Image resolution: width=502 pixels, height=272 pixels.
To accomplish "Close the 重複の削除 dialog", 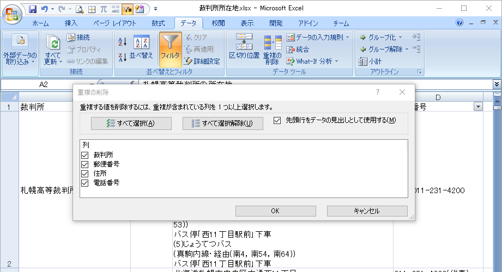I will pyautogui.click(x=402, y=92).
